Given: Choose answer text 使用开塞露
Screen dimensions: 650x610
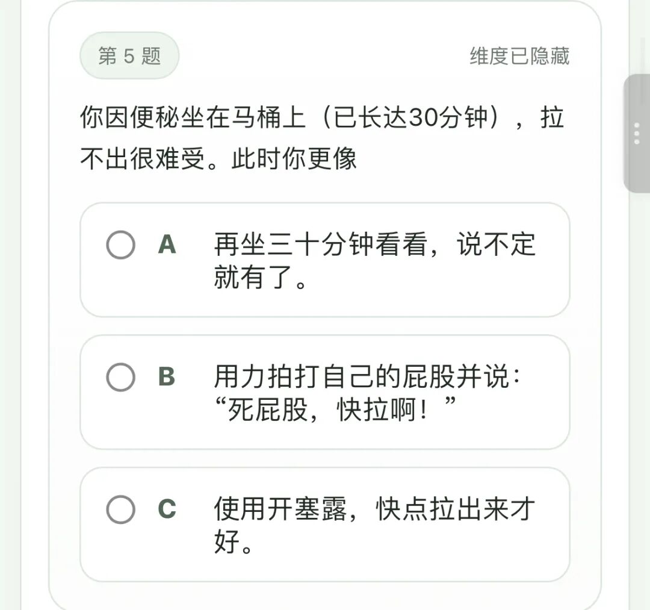Looking at the screenshot, I should [280, 509].
